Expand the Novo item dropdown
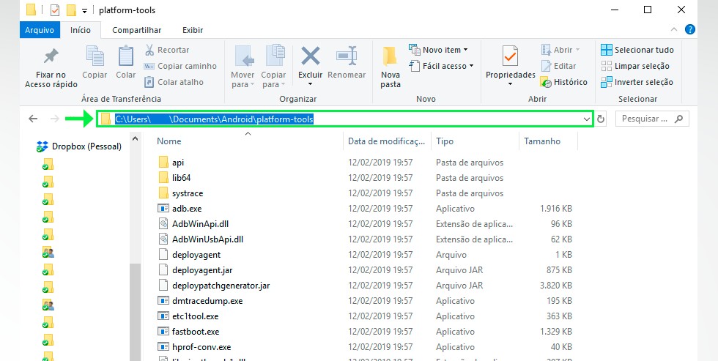 438,50
